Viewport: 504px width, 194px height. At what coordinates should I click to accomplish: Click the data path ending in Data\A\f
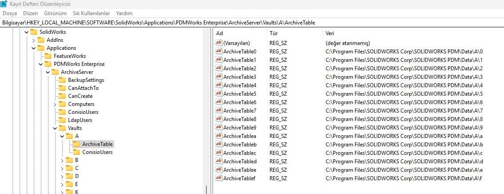404,178
